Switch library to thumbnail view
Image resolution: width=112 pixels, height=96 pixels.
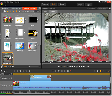point(5,67)
